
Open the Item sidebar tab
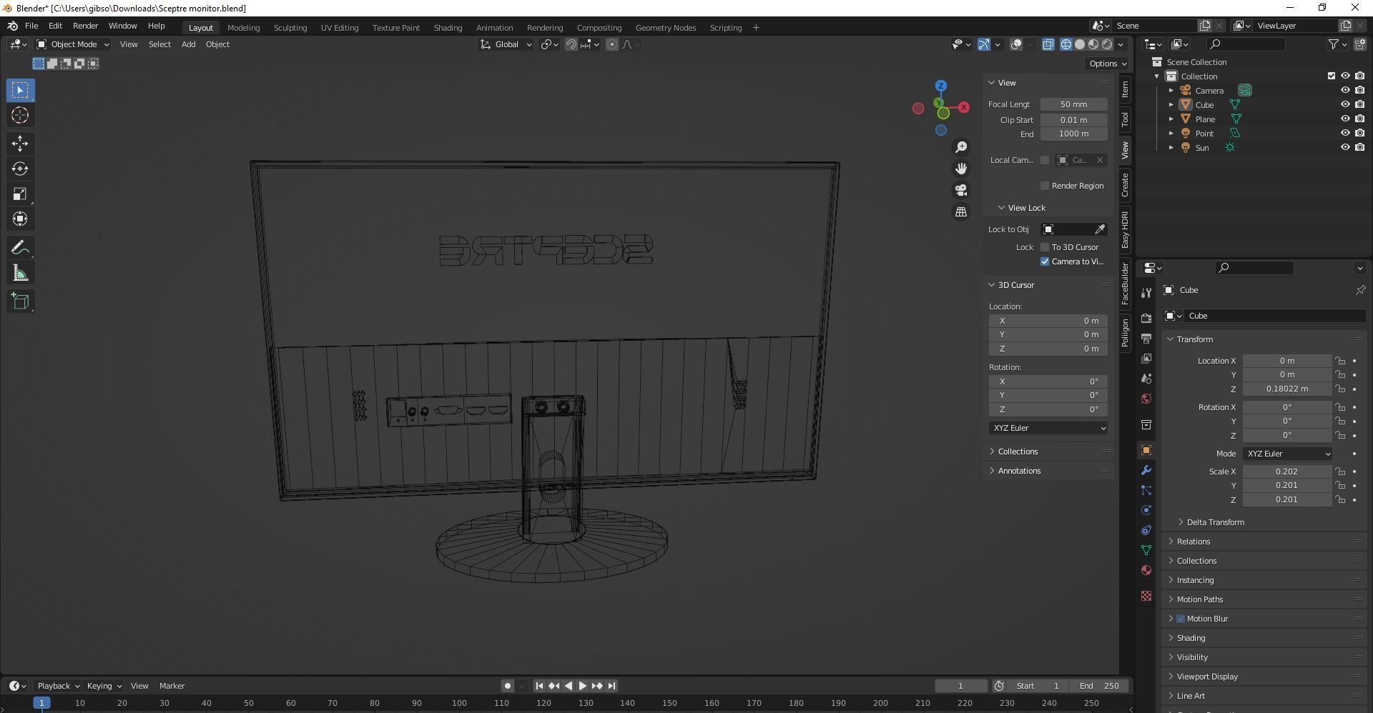[x=1125, y=89]
